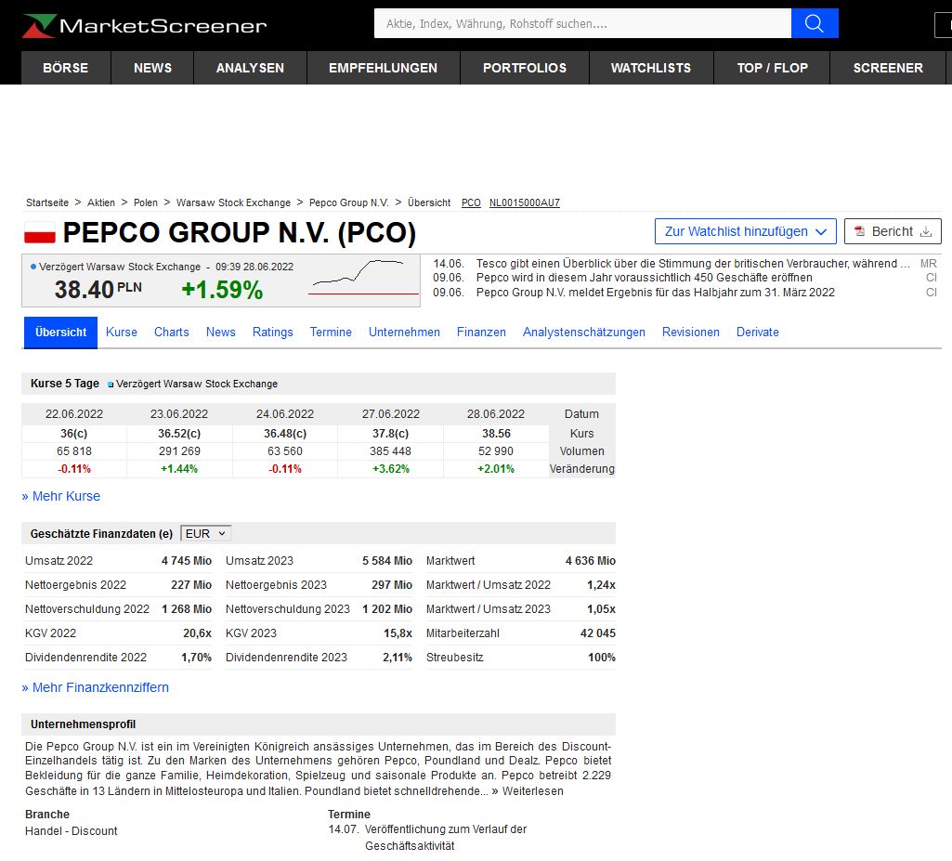Screen dimensions: 952x861
Task: Open the Pepco half-year results headline
Action: click(x=655, y=292)
